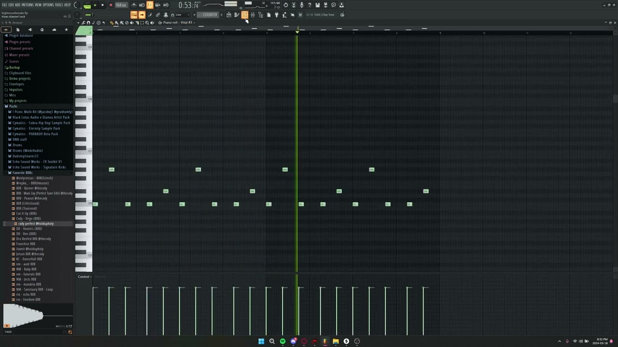Click the Windows Start button
The width and height of the screenshot is (618, 347).
261,341
